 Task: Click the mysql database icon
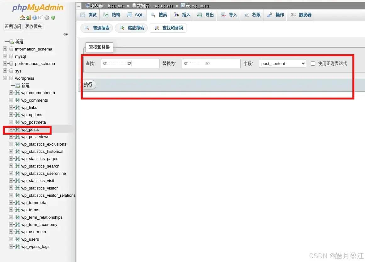point(11,56)
